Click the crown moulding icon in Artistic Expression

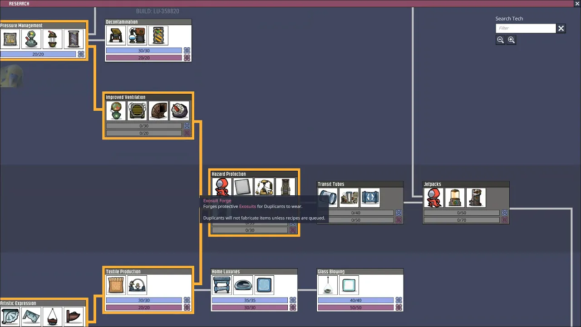(x=10, y=317)
